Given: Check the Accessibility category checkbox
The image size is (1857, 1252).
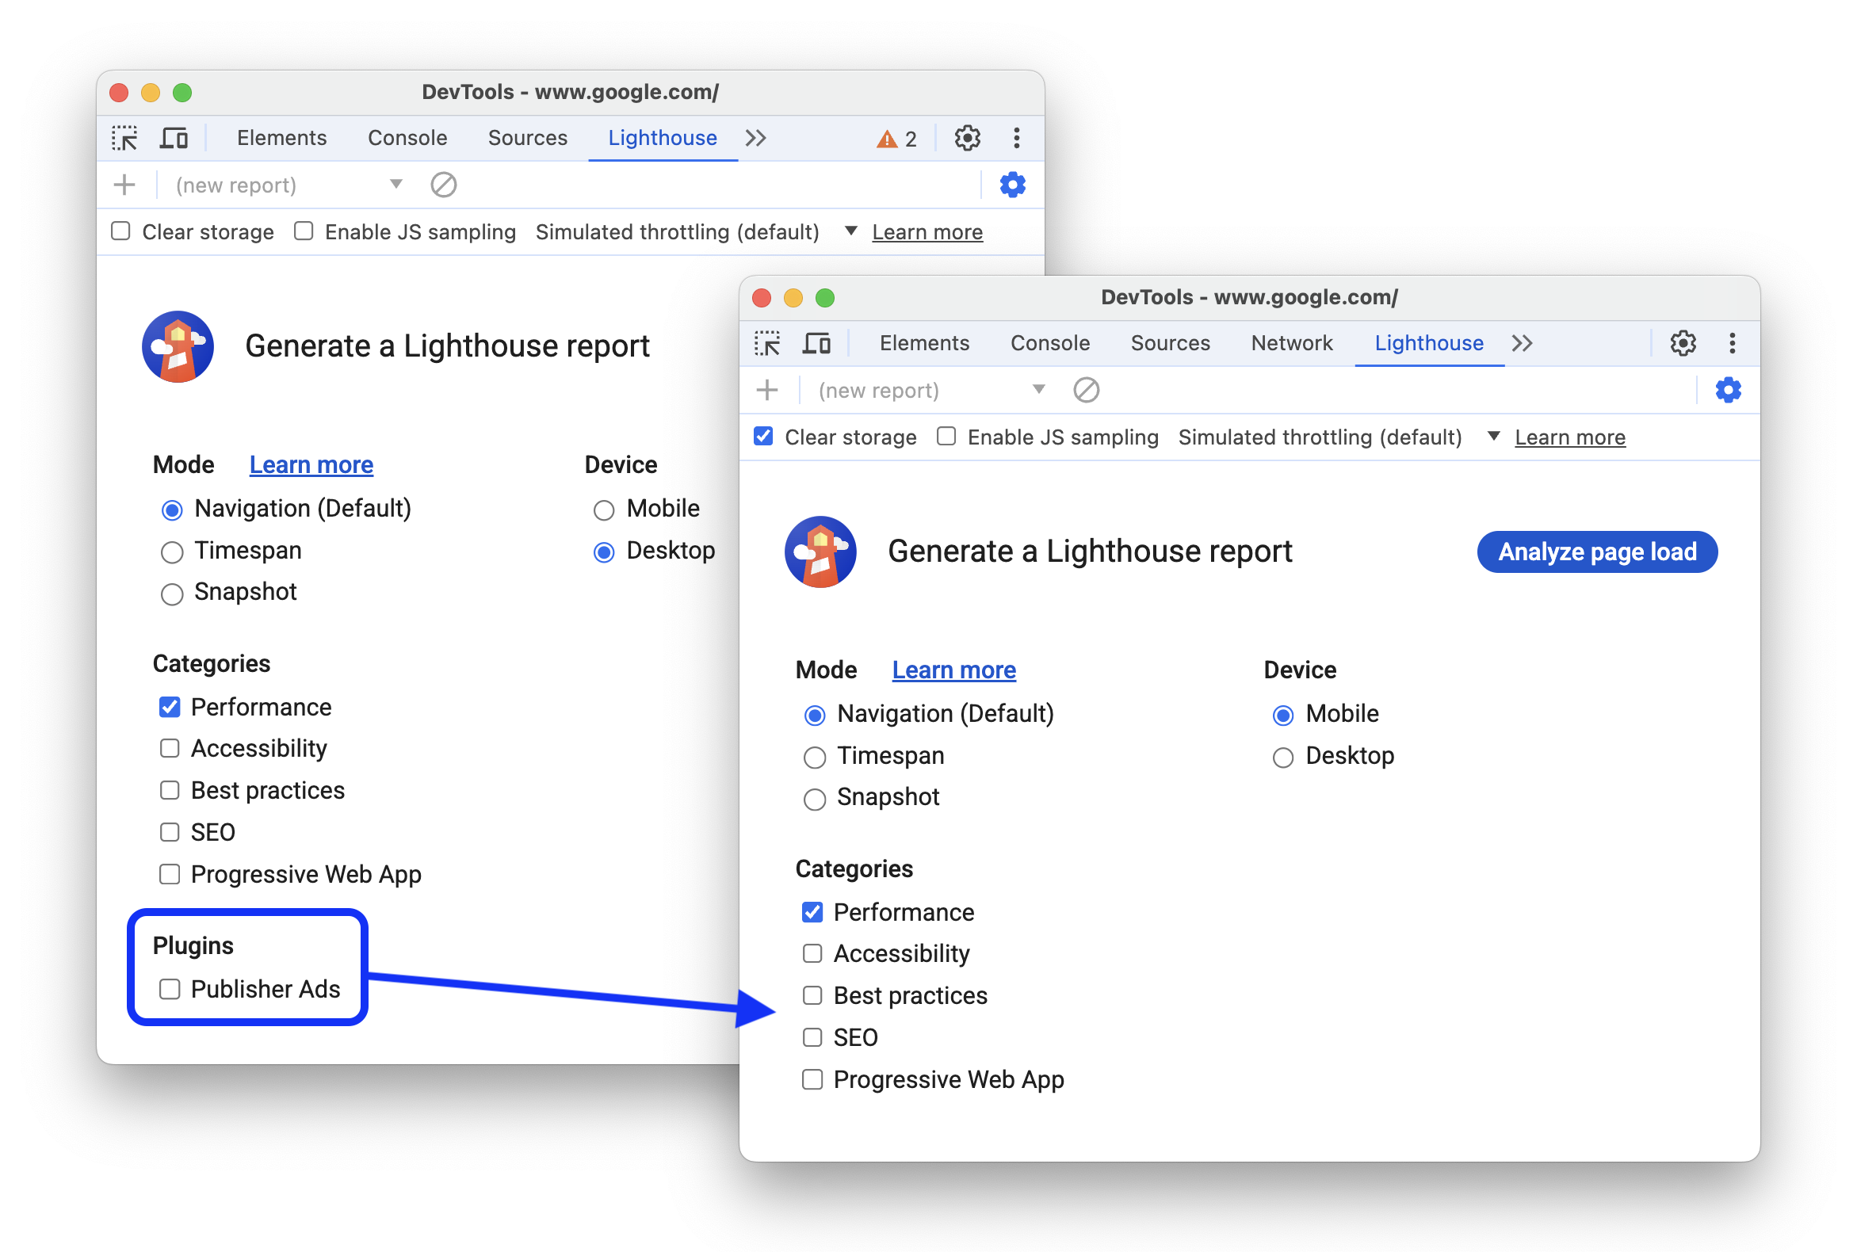Looking at the screenshot, I should (x=812, y=953).
